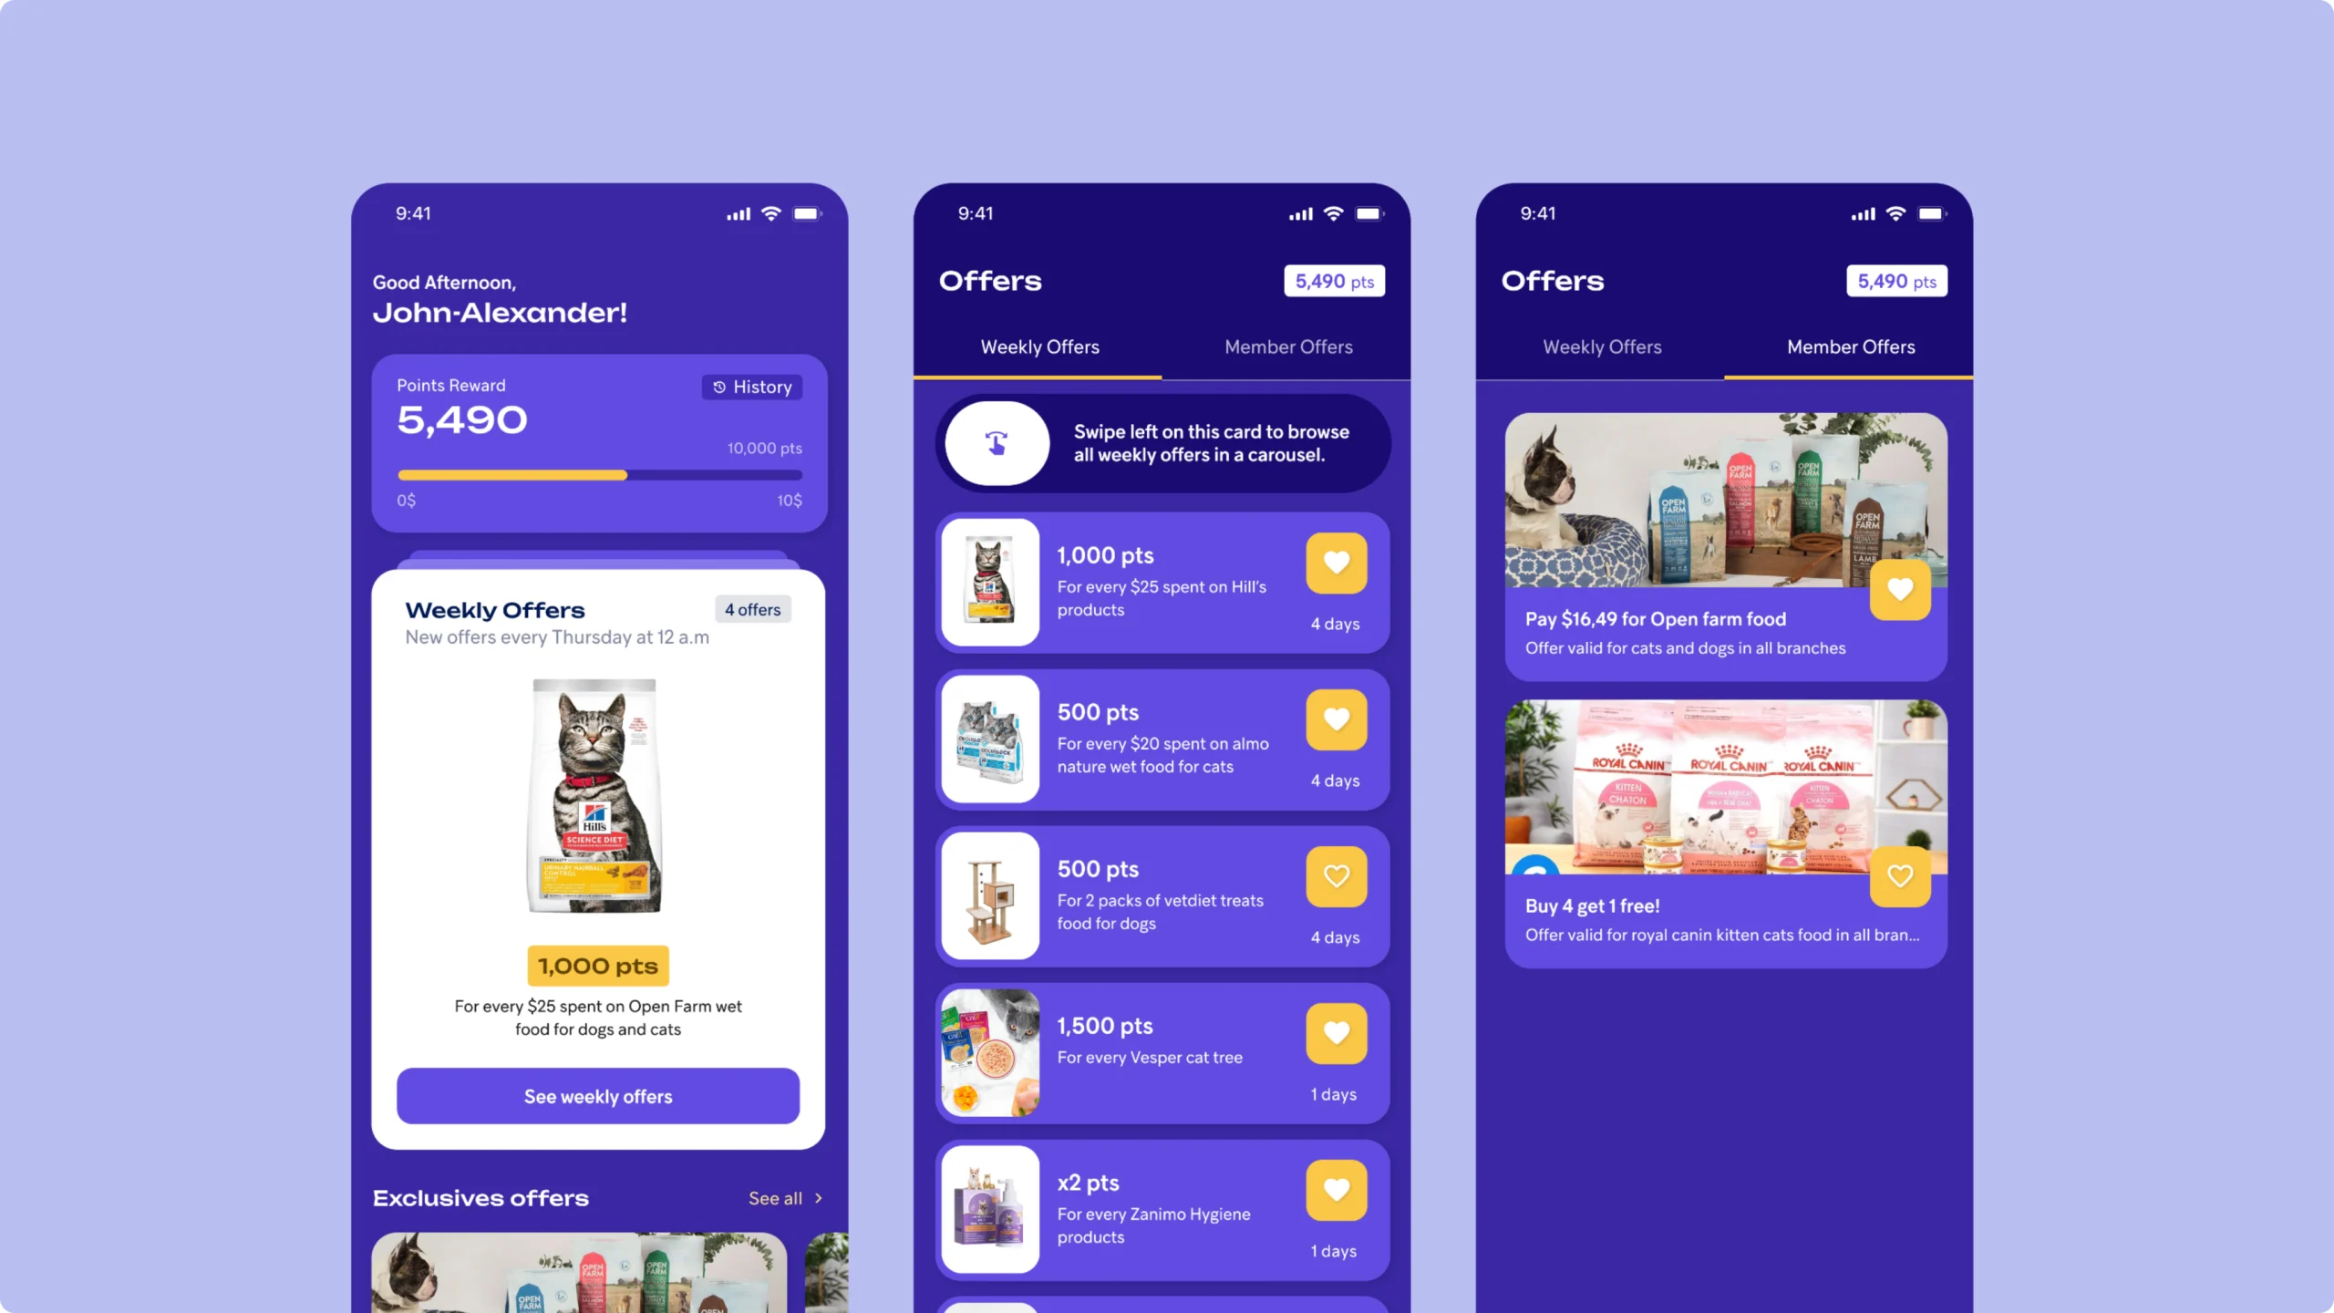Tap the heart icon on Vetdiet treats offer

1336,877
